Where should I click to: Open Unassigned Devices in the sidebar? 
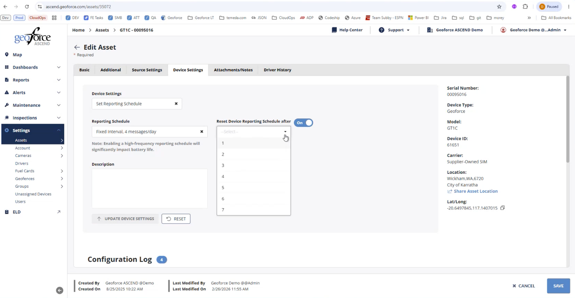click(x=33, y=194)
